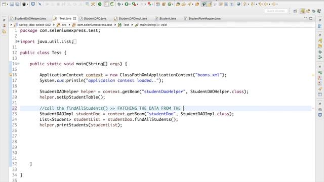The width and height of the screenshot is (324, 182).
Task: Switch to StudentRowMapper.java tab
Action: 204,18
